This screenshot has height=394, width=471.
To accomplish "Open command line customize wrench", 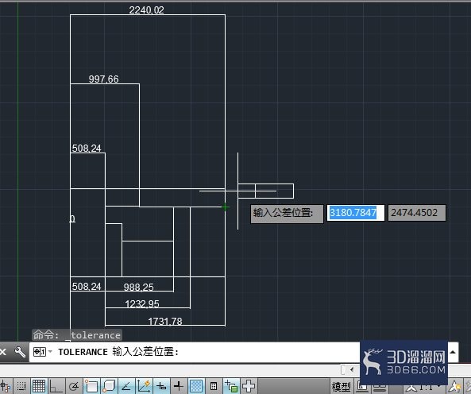I will coord(20,352).
